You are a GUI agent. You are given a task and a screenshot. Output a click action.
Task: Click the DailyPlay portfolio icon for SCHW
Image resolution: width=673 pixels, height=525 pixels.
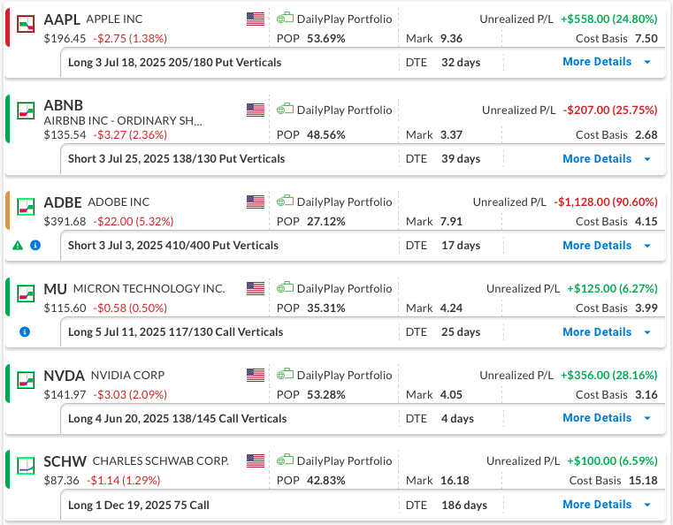(x=285, y=460)
